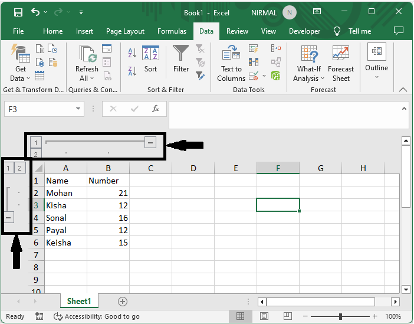Click the Name Box showing F3
414x324 pixels.
point(39,109)
